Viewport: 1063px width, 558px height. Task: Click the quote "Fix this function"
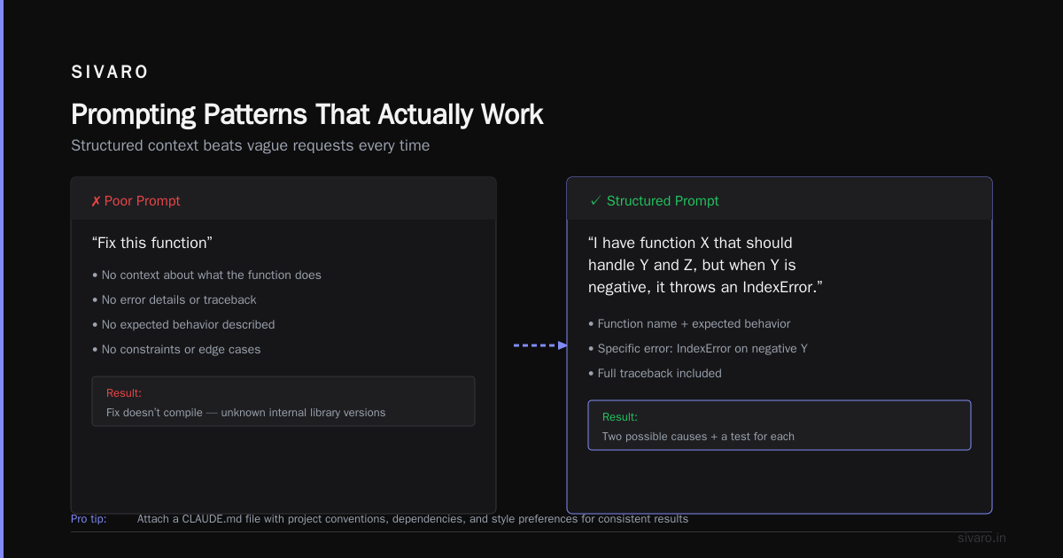(152, 243)
